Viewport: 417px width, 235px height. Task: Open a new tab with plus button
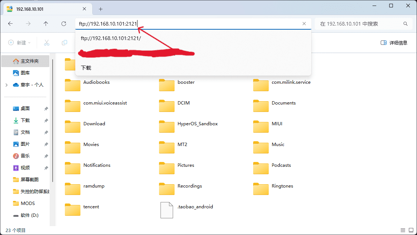pos(100,9)
